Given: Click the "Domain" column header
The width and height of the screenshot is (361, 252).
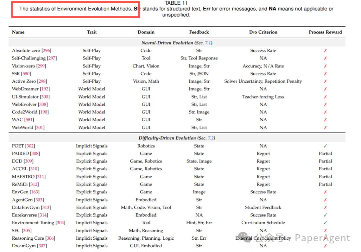Looking at the screenshot, I should (x=146, y=32).
